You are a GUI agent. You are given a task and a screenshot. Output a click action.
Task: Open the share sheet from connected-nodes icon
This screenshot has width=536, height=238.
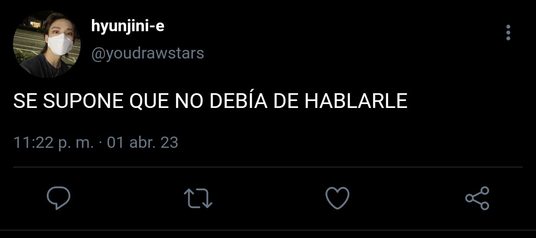477,199
